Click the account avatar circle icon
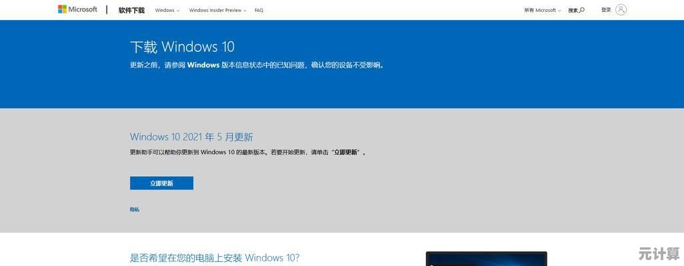Viewport: 684px width, 266px height. point(621,9)
